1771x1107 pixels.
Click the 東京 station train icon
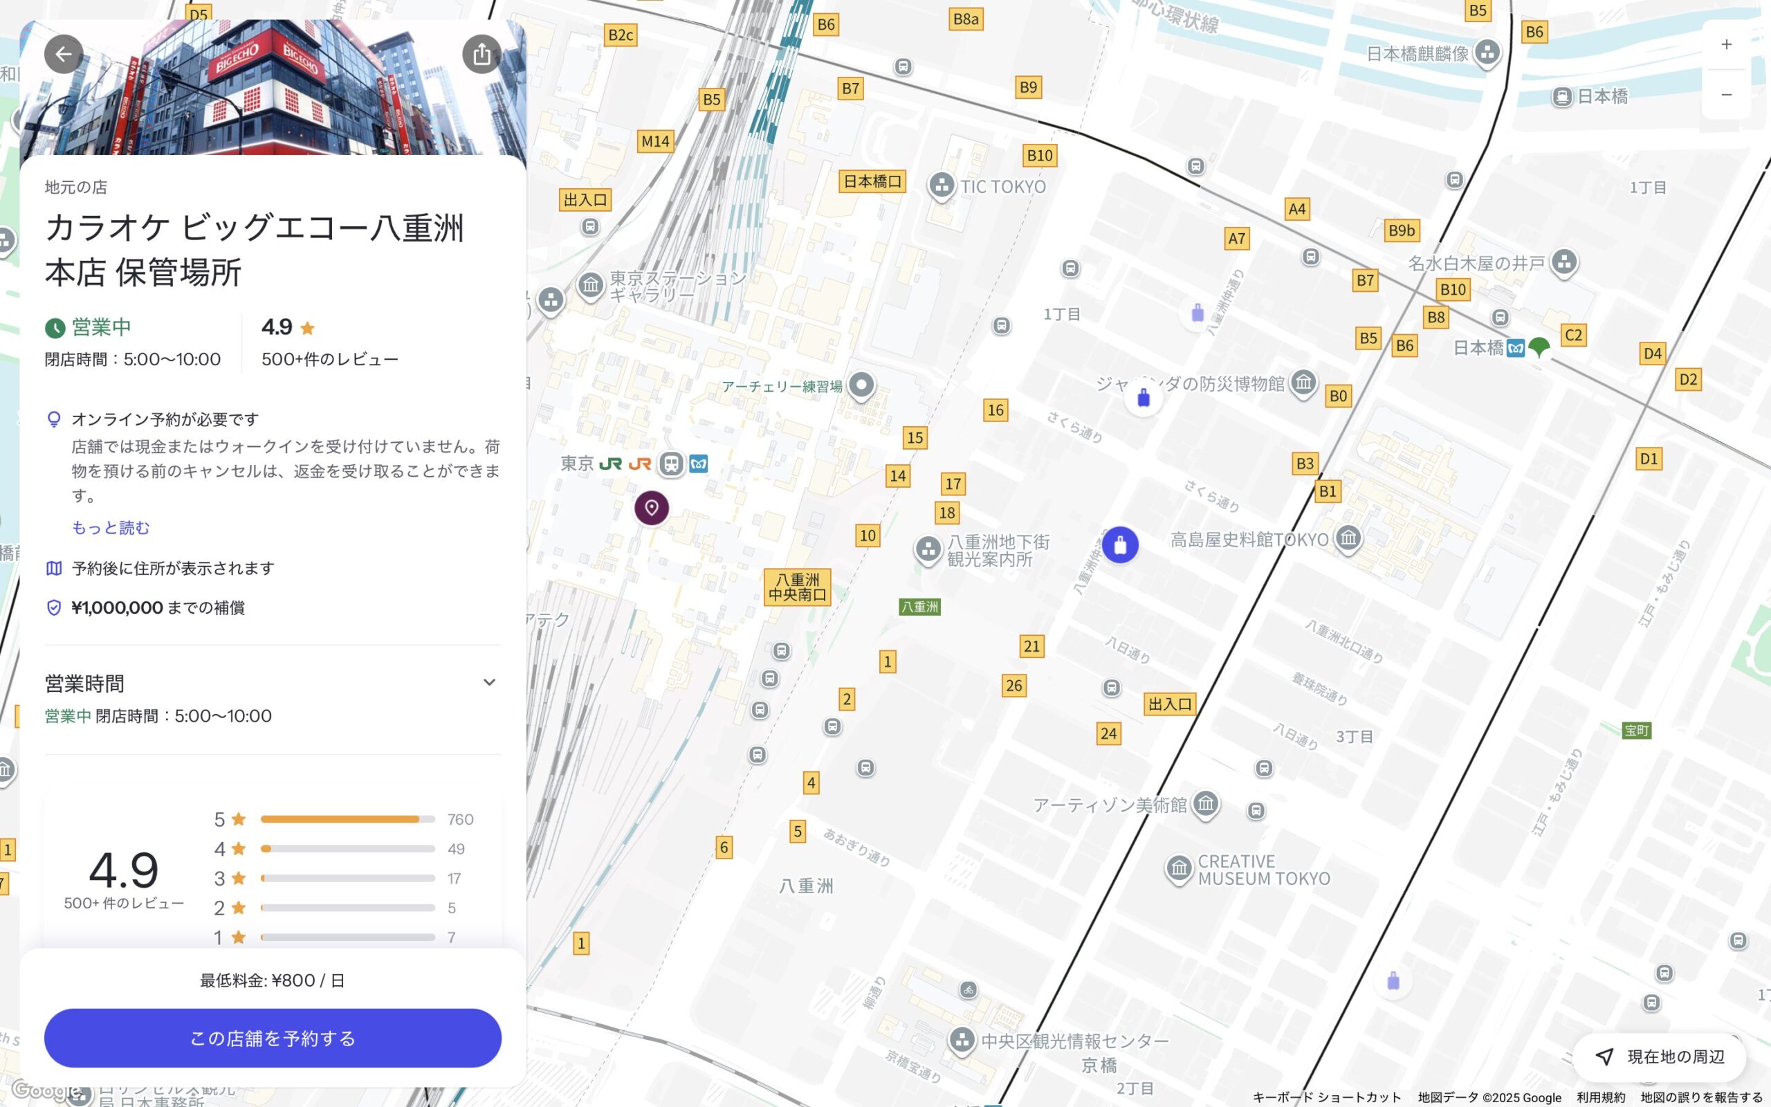pos(670,464)
